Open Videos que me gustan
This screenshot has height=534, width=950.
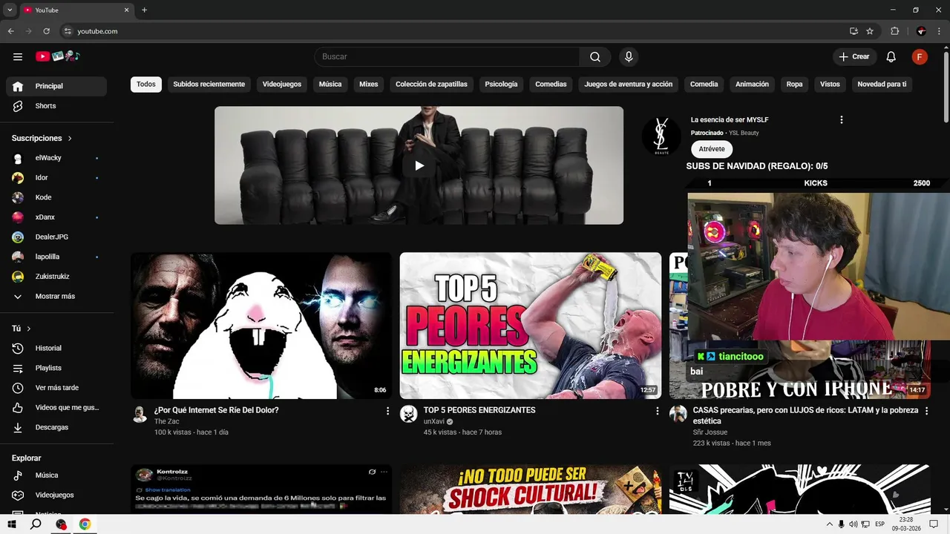[56, 408]
